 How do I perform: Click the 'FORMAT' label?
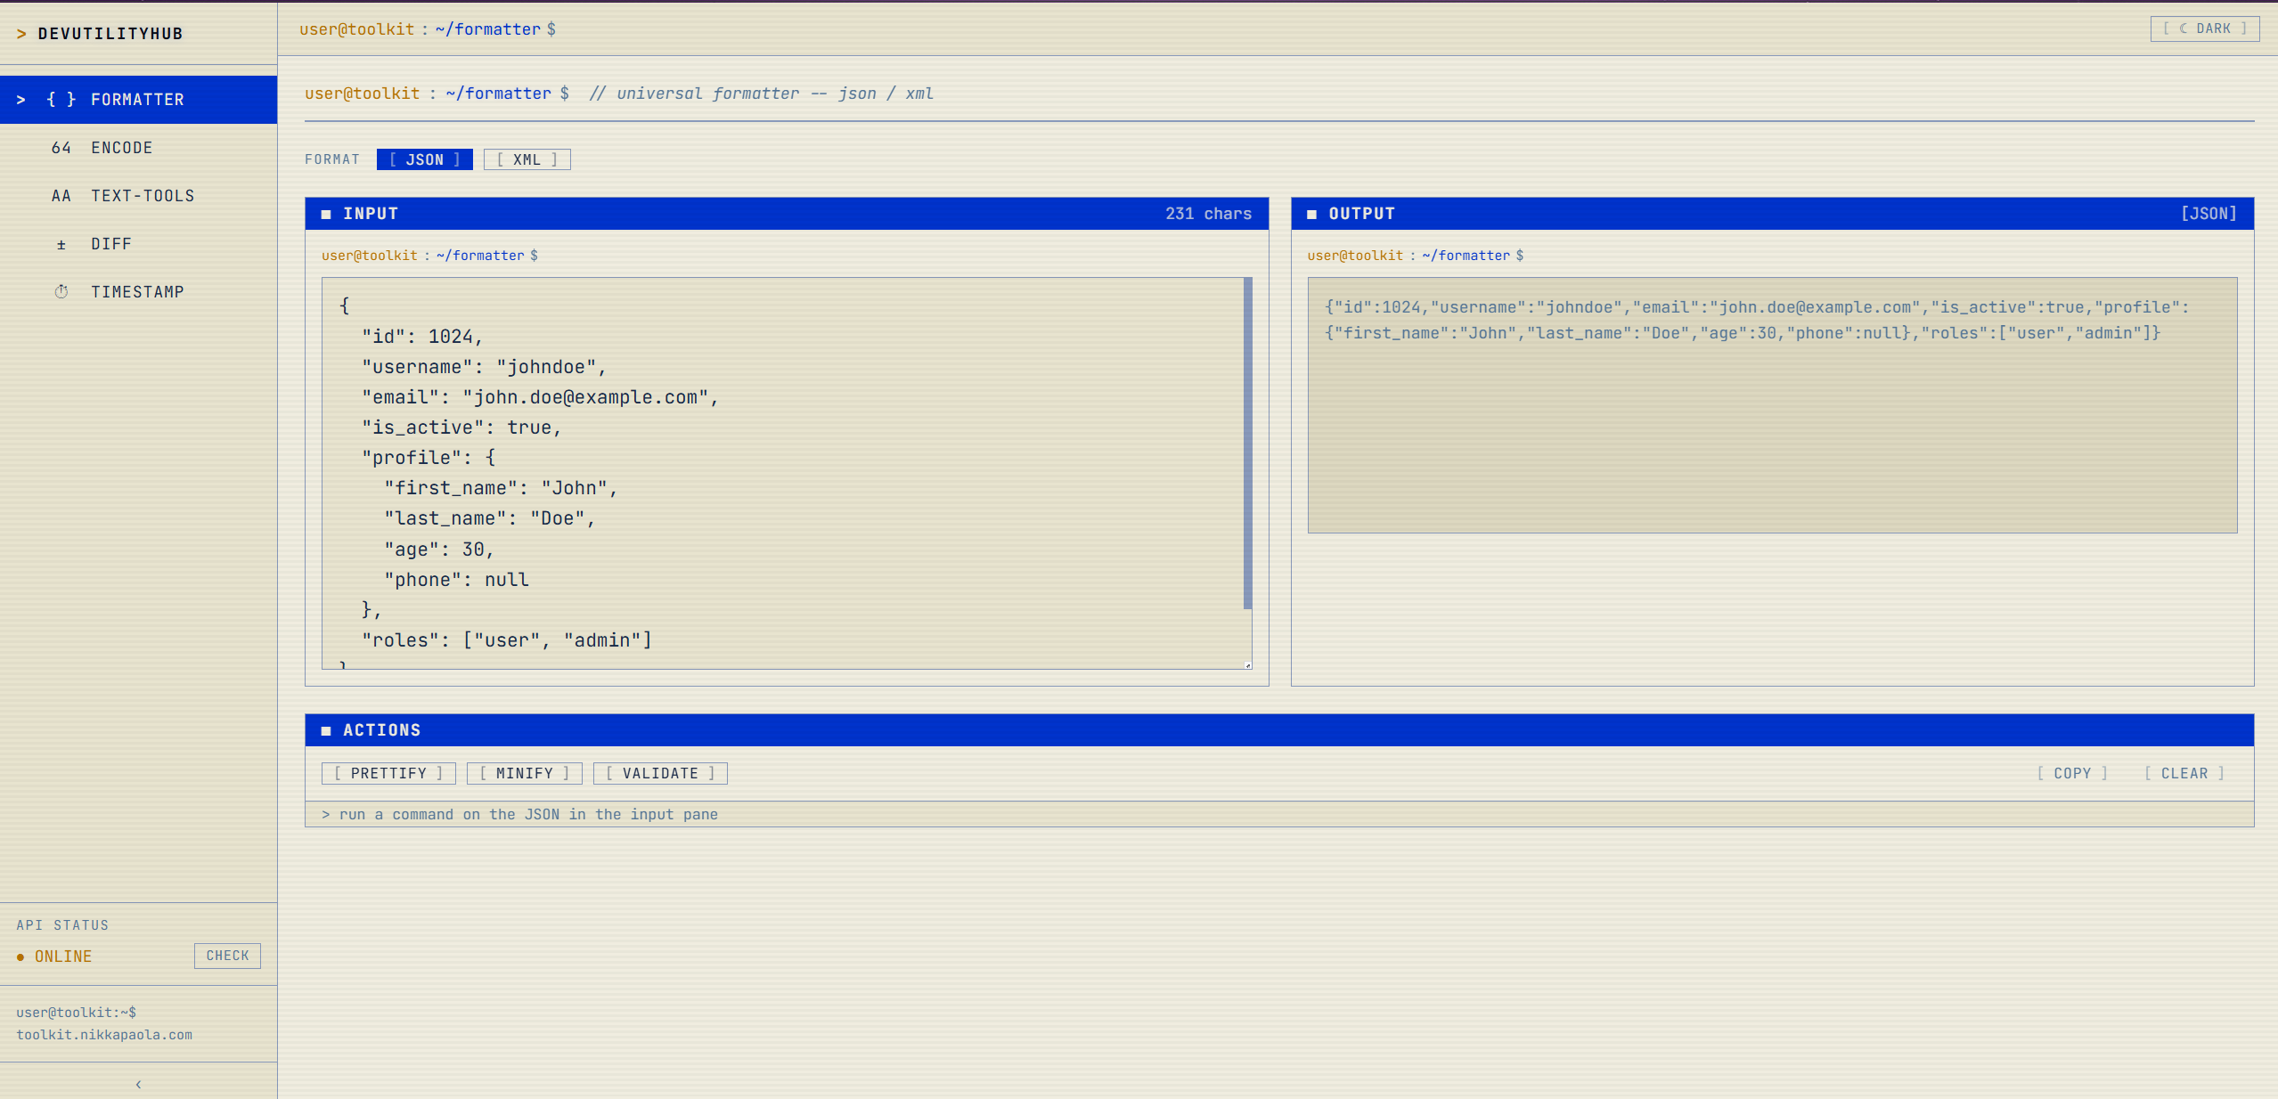(x=332, y=159)
